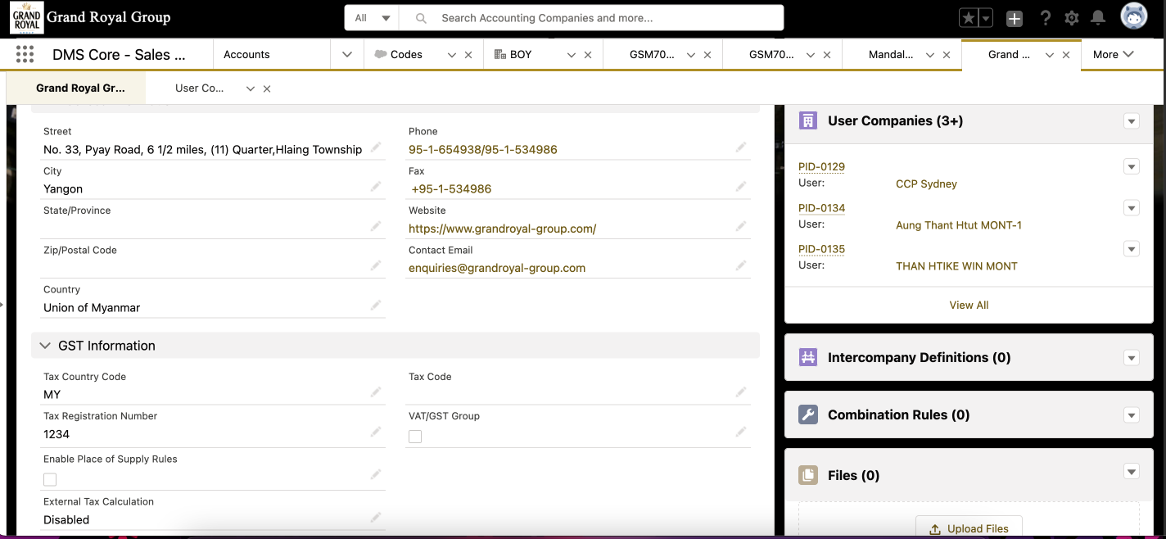
Task: Edit the Contact Email pencil icon
Action: coord(741,265)
